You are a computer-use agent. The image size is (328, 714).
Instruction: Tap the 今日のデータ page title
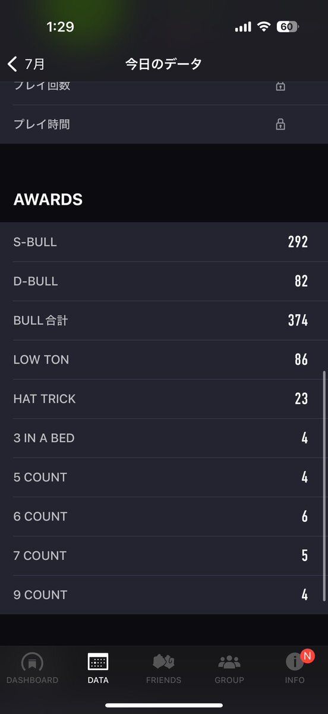pyautogui.click(x=164, y=64)
